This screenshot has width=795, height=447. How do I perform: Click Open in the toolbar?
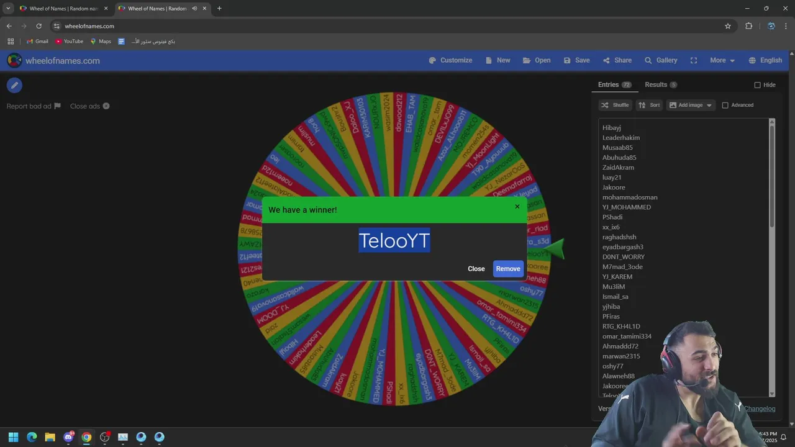[537, 60]
